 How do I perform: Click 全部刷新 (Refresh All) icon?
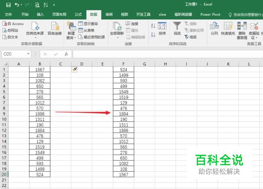point(117,26)
